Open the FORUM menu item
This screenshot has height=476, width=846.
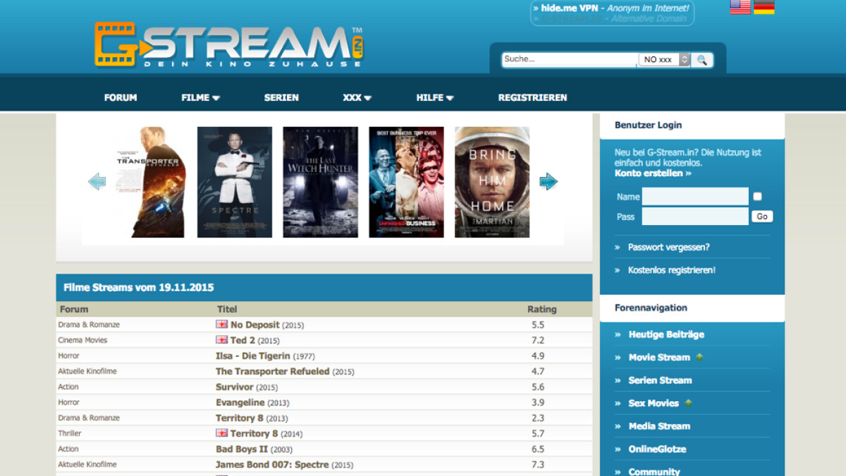tap(120, 97)
